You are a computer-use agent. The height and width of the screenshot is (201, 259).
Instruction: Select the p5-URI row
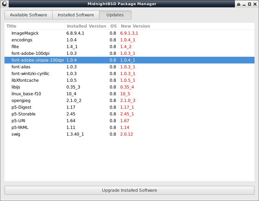129,121
